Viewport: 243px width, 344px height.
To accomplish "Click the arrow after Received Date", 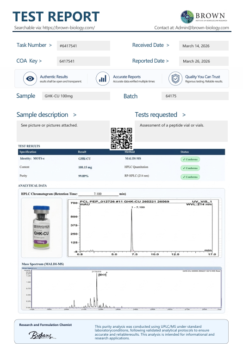I will tap(168, 45).
